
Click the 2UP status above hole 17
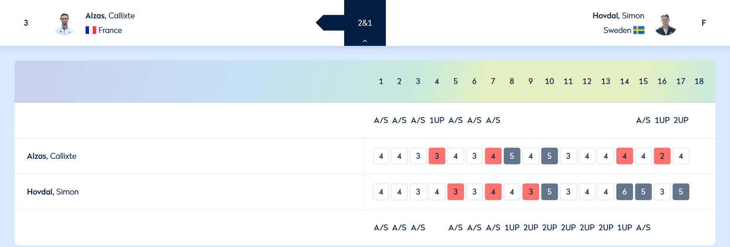pyautogui.click(x=681, y=120)
